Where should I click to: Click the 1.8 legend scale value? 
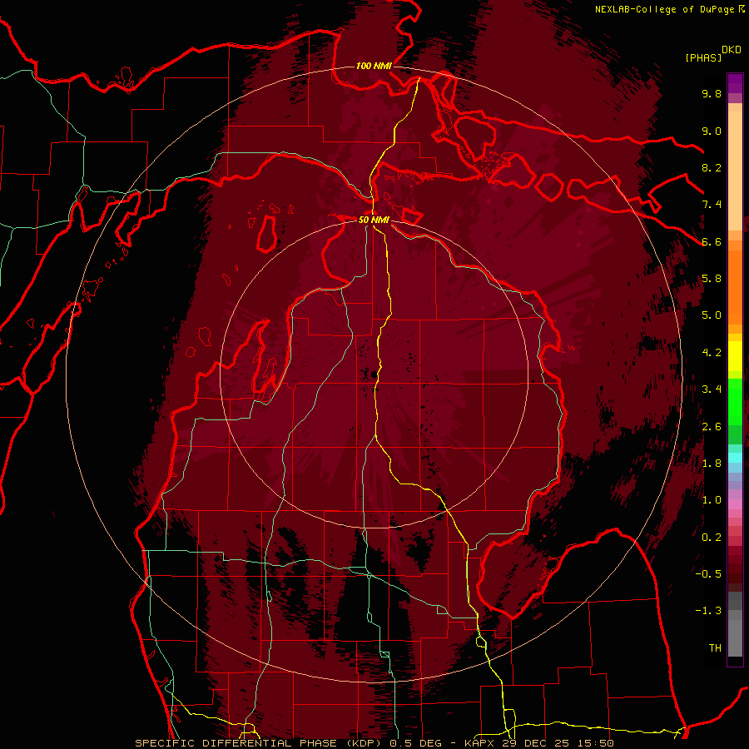tap(712, 464)
